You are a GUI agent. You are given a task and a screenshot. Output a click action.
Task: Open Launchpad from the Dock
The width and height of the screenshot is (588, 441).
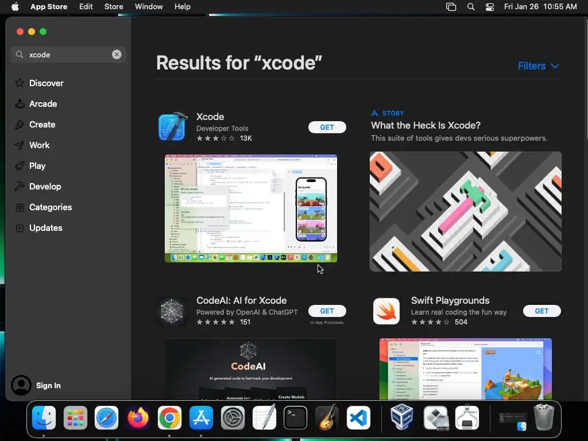click(x=75, y=417)
